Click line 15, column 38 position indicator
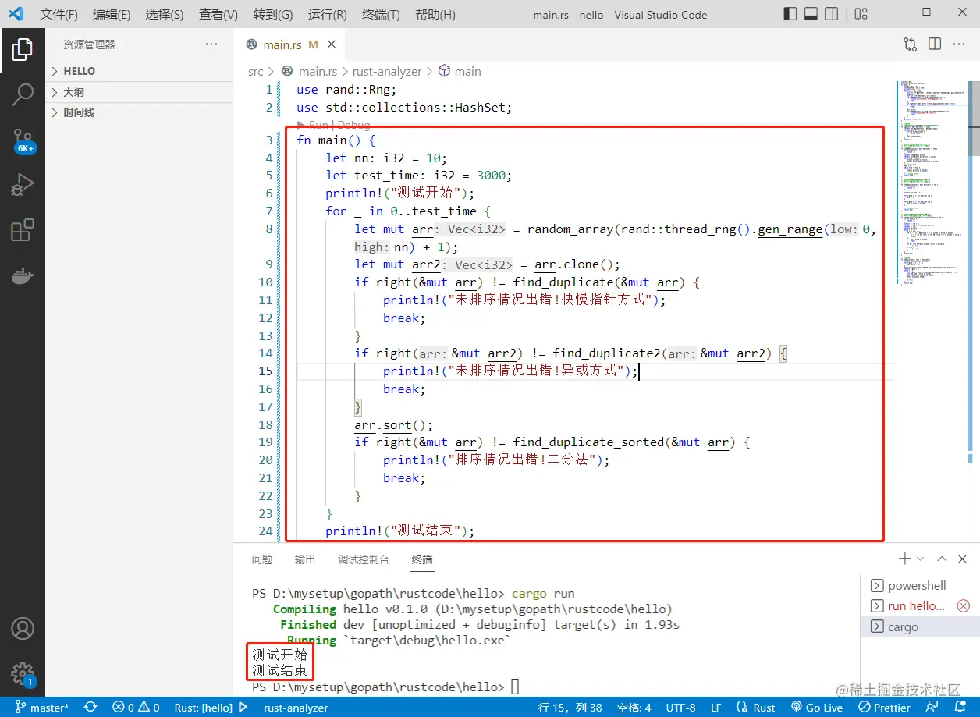The height and width of the screenshot is (717, 980). [x=570, y=708]
